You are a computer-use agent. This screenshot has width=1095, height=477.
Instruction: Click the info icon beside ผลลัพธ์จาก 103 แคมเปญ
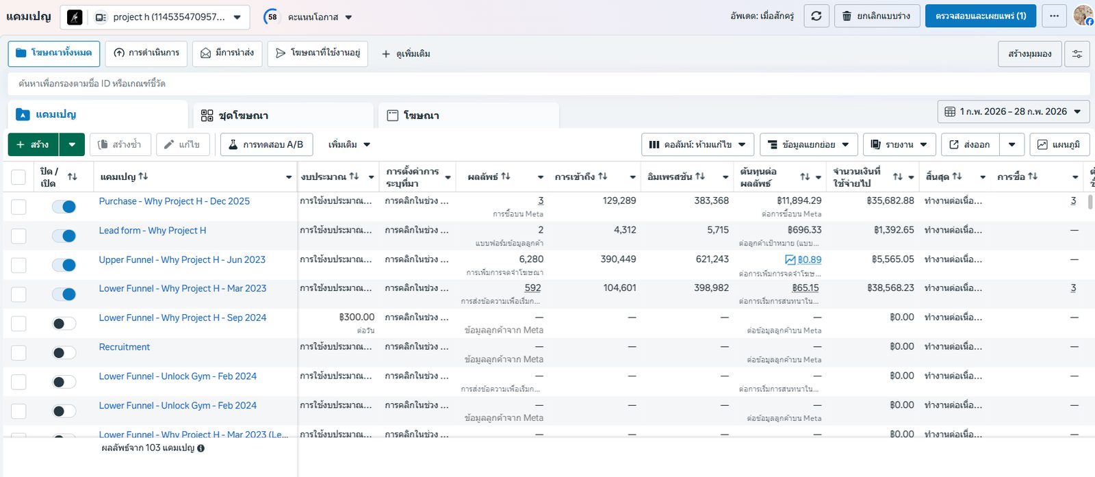[x=201, y=448]
